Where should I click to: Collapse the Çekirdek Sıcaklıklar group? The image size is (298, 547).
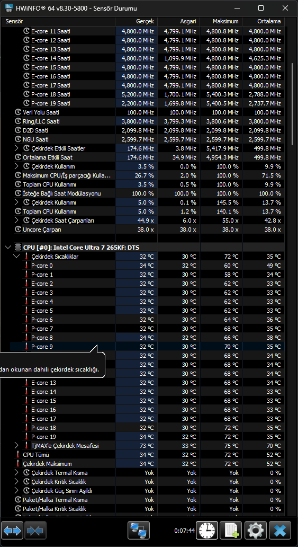(x=16, y=257)
